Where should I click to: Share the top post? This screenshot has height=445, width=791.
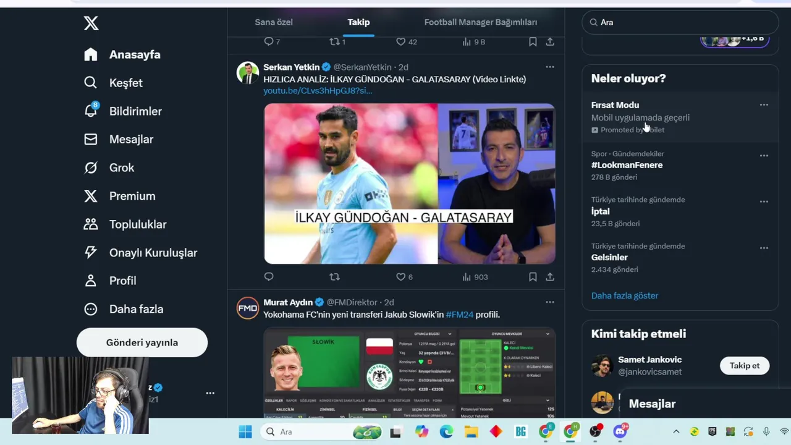550,41
